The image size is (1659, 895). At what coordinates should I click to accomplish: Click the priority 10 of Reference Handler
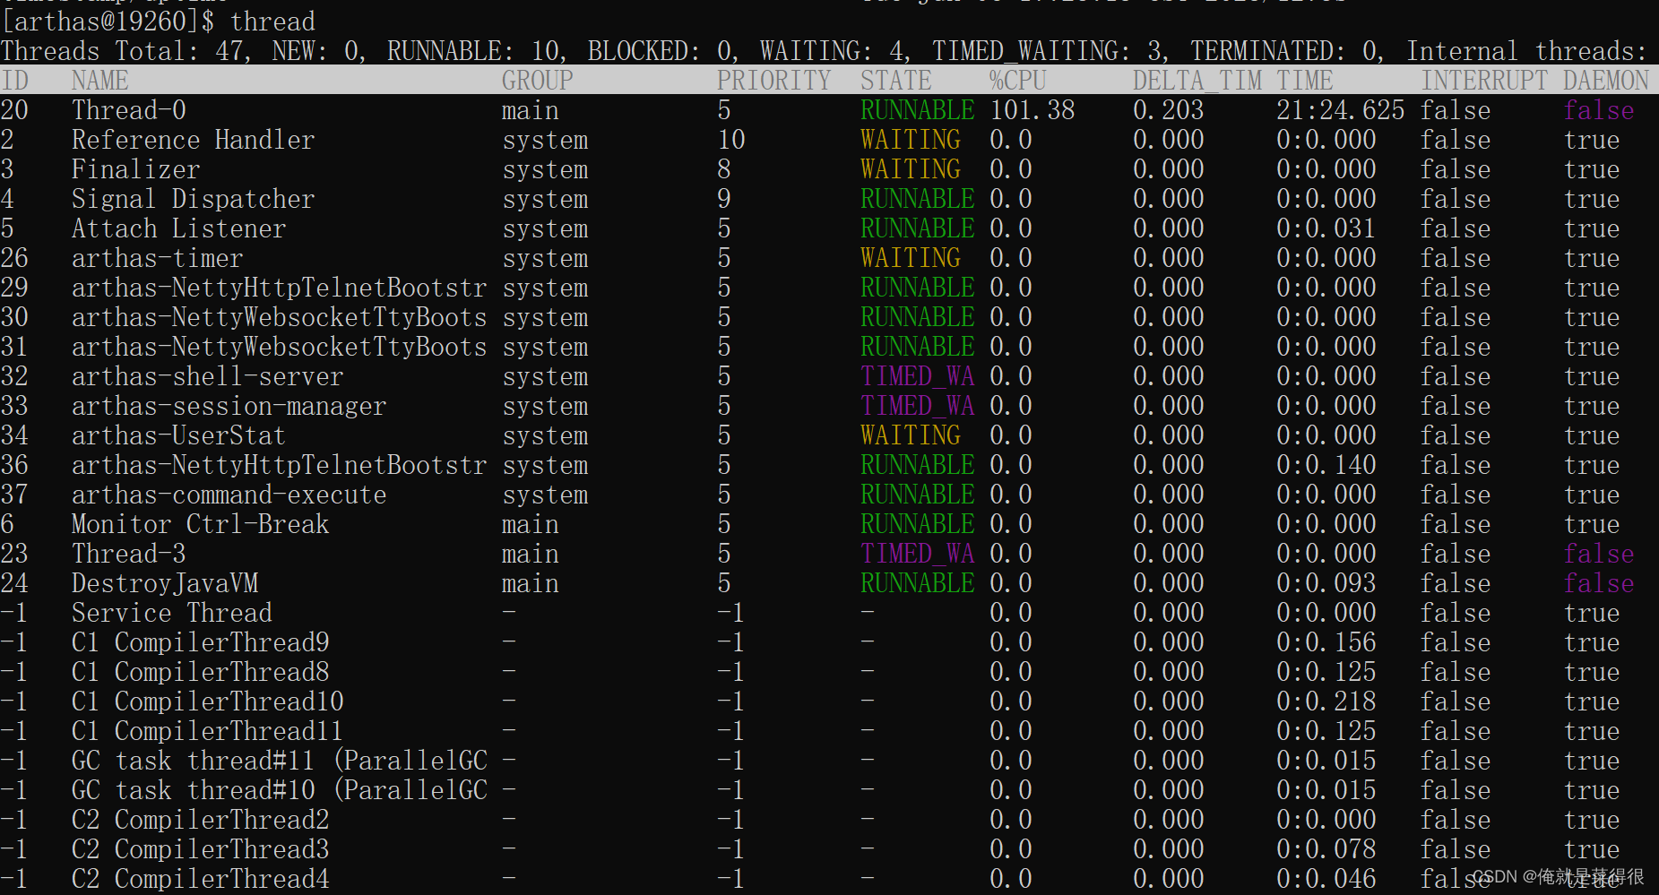coord(731,140)
